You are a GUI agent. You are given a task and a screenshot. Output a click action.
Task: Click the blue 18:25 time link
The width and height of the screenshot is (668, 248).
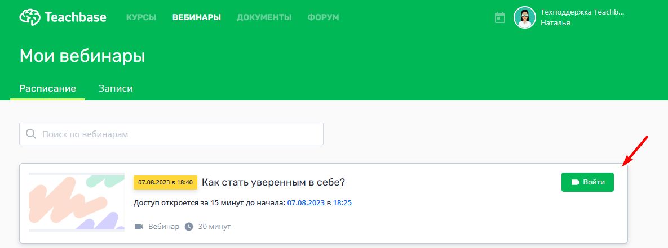(x=342, y=203)
